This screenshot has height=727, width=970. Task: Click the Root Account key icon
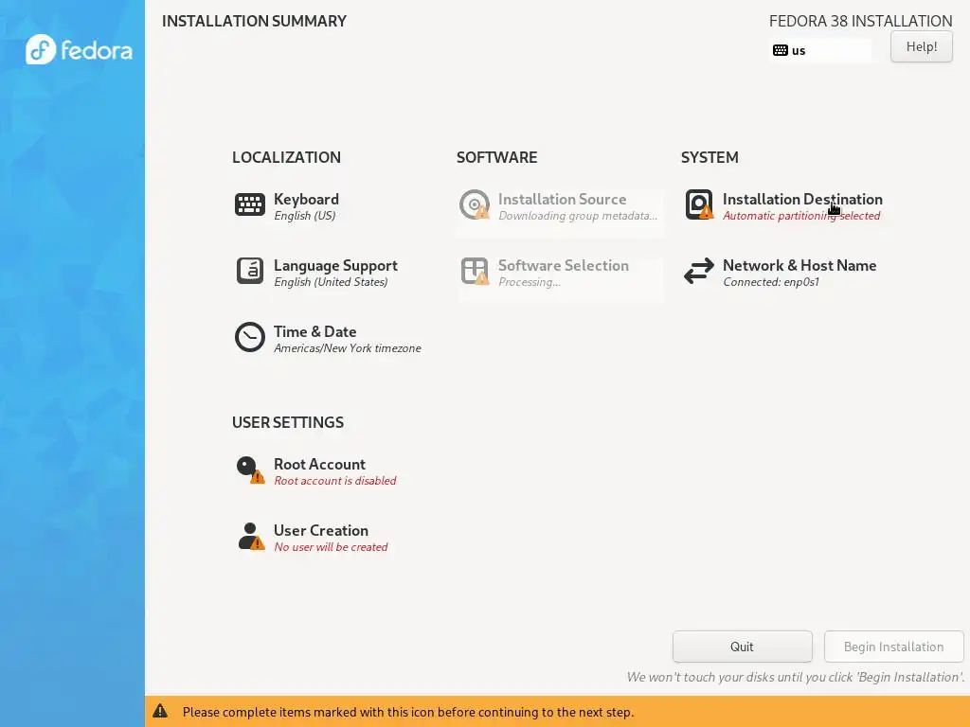pos(250,470)
